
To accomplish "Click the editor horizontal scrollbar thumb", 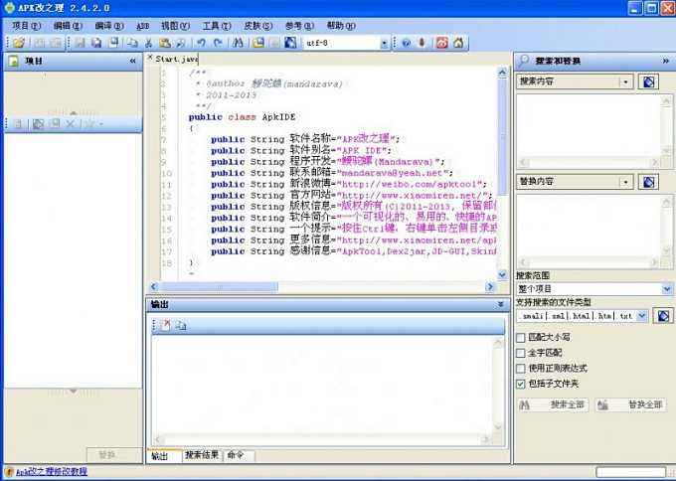I will 219,286.
